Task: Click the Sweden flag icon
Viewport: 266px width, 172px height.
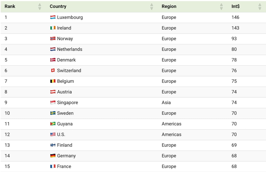Action: coord(52,113)
